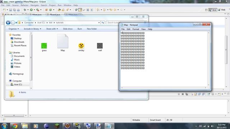Image resolution: width=230 pixels, height=129 pixels.
Task: Open Eclipse Run button dropdown arrow
Action: pos(34,10)
